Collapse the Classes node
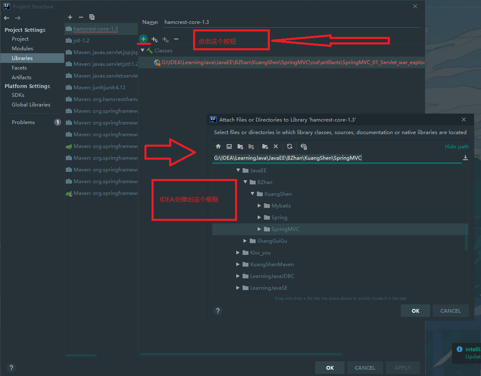 coord(143,50)
